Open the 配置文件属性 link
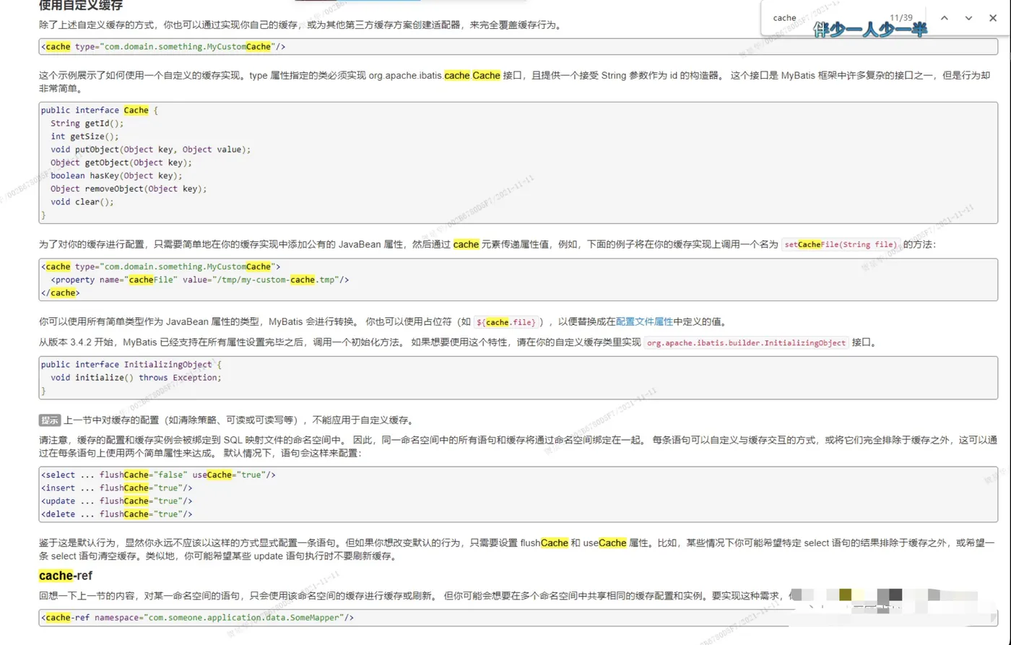 point(644,322)
